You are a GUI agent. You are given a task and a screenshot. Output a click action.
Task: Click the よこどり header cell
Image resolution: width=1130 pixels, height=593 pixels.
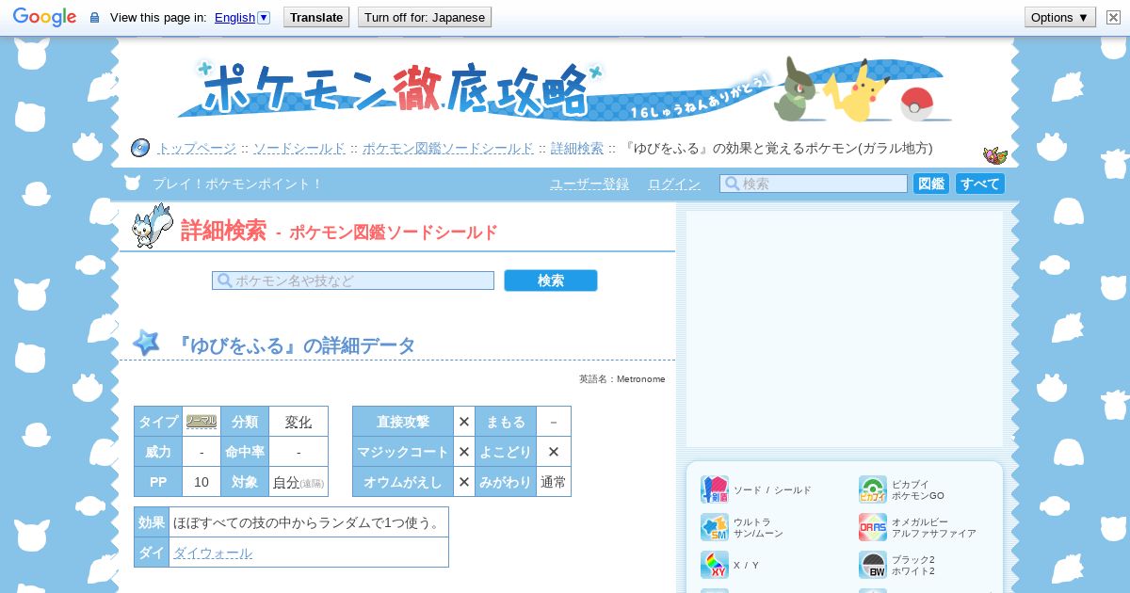point(506,452)
